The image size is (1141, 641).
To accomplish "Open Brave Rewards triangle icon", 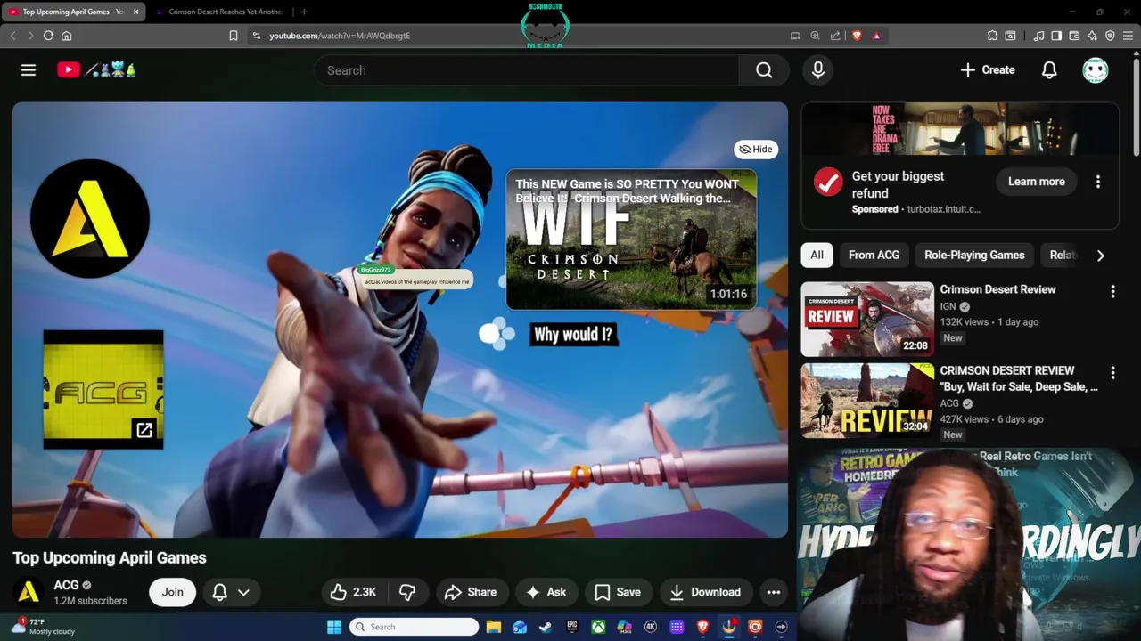I will point(876,36).
